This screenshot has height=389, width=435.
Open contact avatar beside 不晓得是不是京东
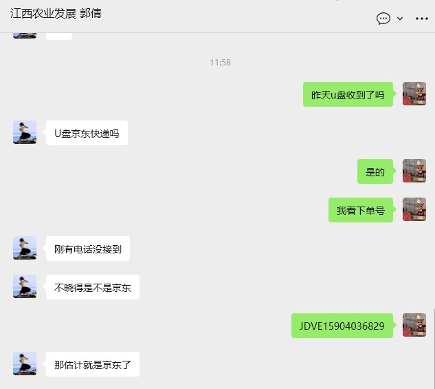(25, 286)
